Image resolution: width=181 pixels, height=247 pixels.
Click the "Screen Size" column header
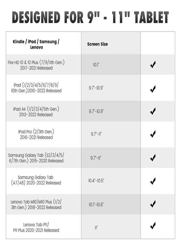97,44
